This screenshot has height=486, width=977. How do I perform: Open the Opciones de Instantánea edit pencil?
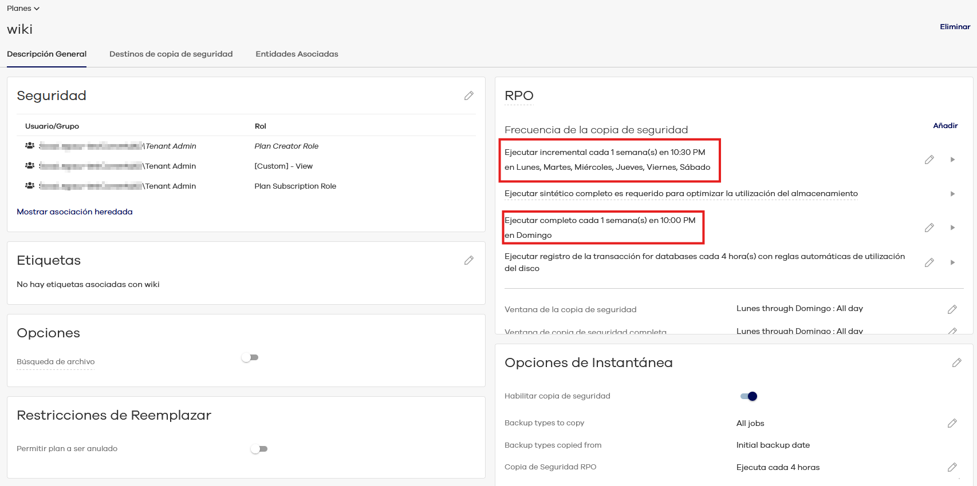pyautogui.click(x=956, y=362)
